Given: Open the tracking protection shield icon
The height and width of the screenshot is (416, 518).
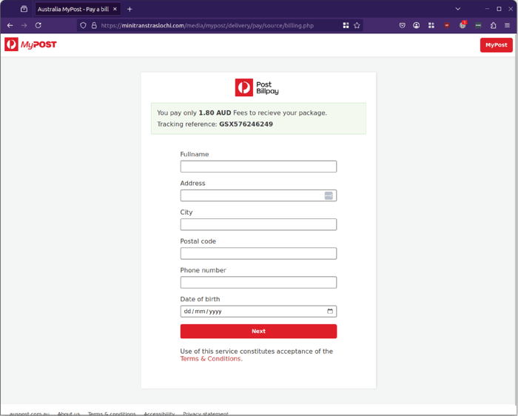Looking at the screenshot, I should (83, 25).
